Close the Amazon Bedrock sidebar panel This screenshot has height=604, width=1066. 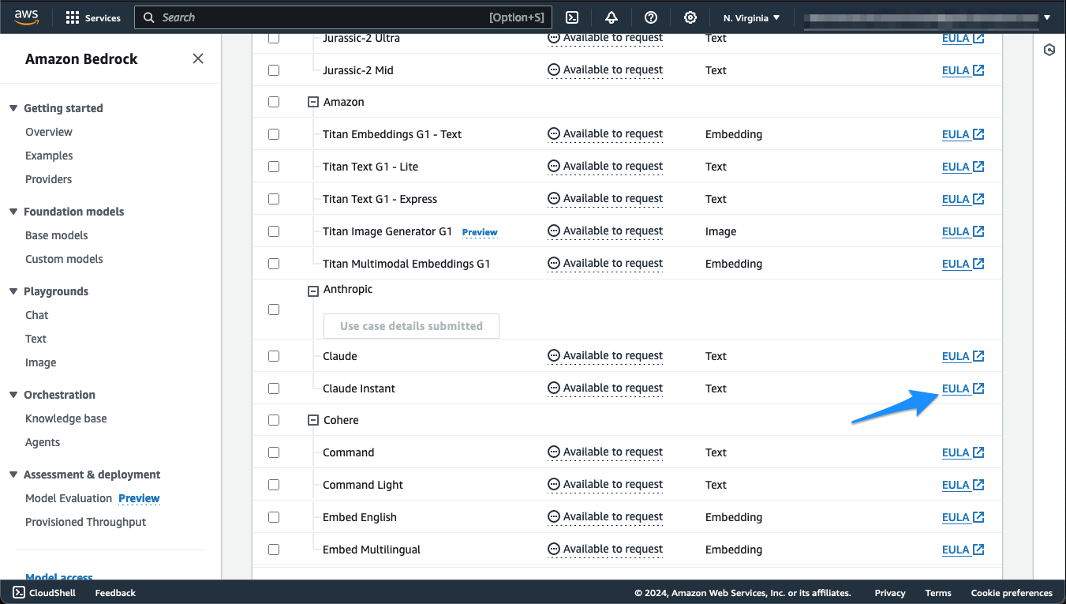[x=198, y=58]
